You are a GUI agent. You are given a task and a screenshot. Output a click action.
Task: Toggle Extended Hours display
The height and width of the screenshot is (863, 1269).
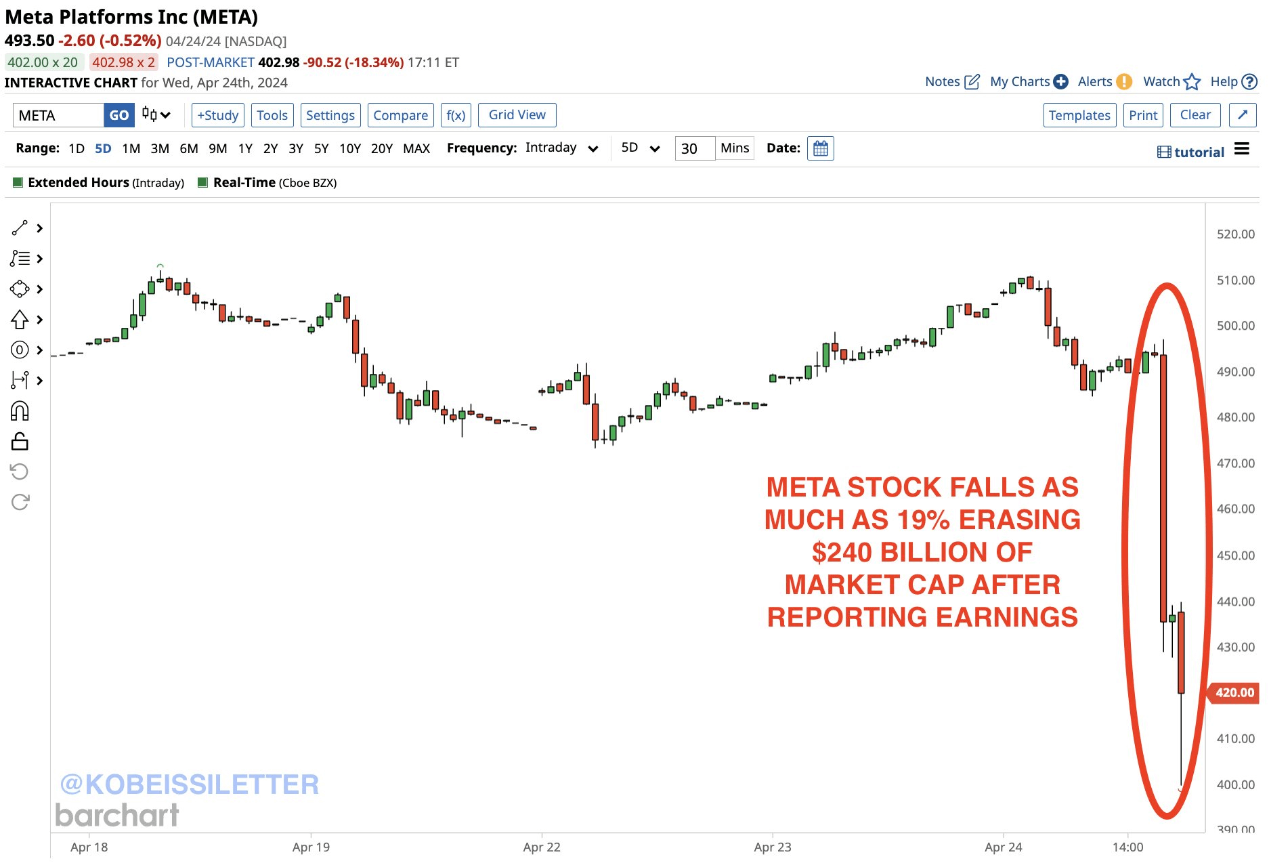[x=18, y=182]
